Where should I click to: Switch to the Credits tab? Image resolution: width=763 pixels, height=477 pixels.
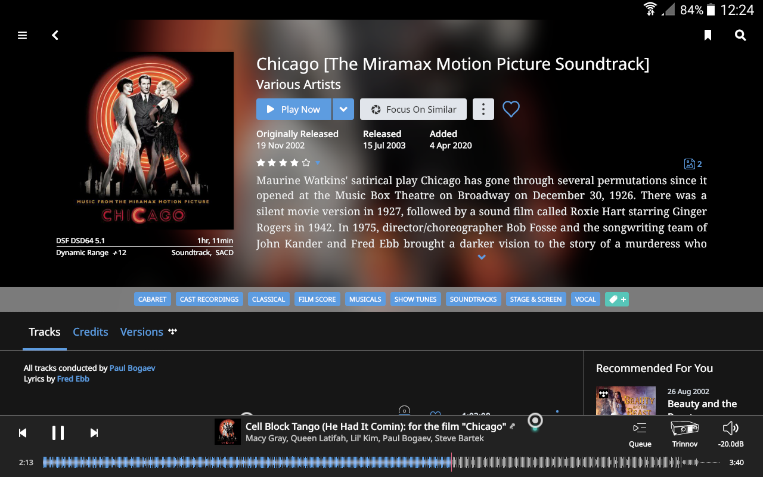coord(91,332)
